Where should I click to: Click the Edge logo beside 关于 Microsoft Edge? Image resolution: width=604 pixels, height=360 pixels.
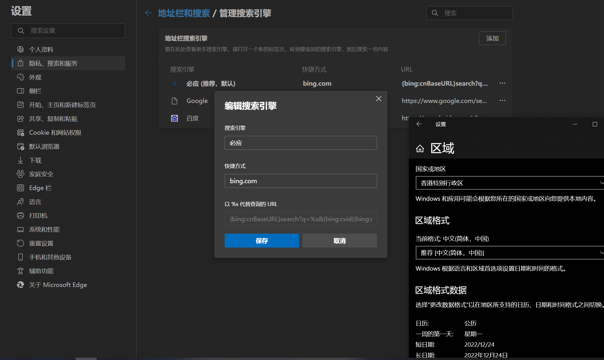coord(20,285)
